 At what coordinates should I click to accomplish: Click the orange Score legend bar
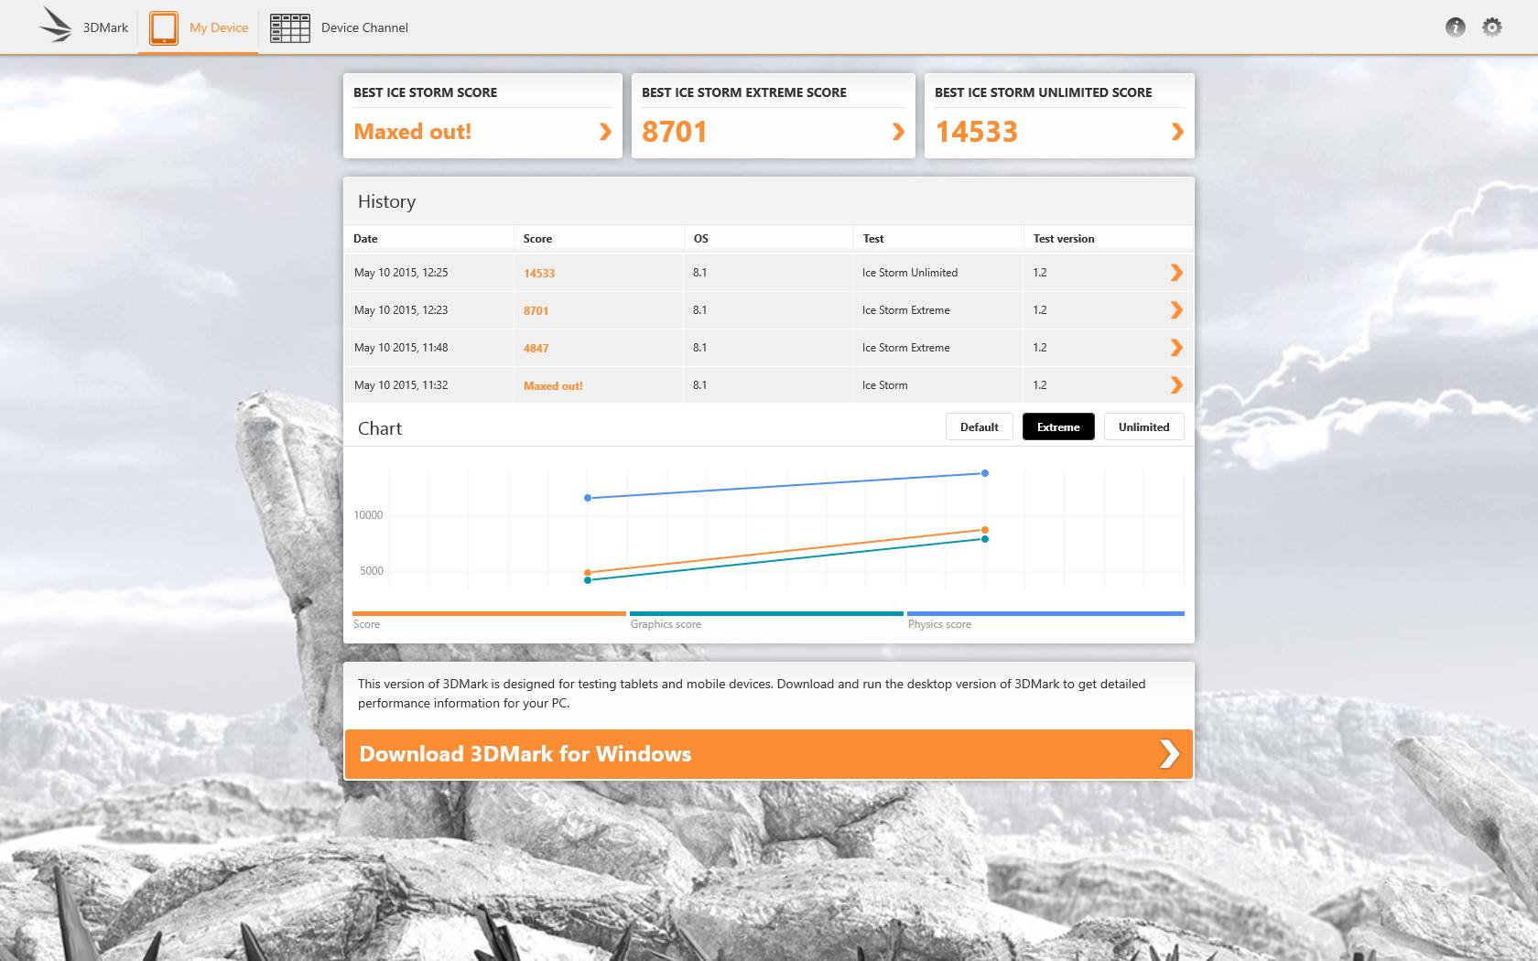489,613
